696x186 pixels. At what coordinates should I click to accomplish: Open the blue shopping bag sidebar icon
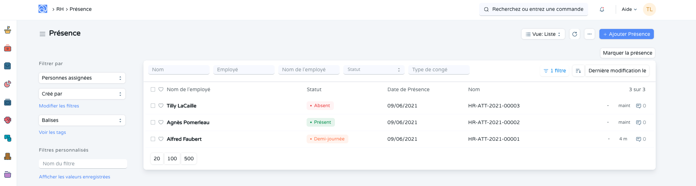(8, 66)
